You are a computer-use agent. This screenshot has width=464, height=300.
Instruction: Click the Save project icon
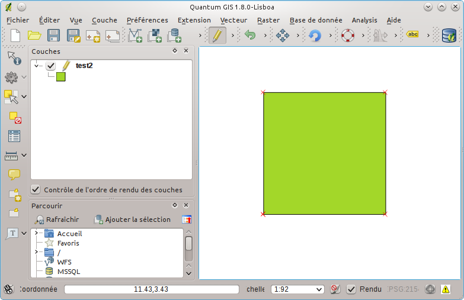tap(53, 36)
